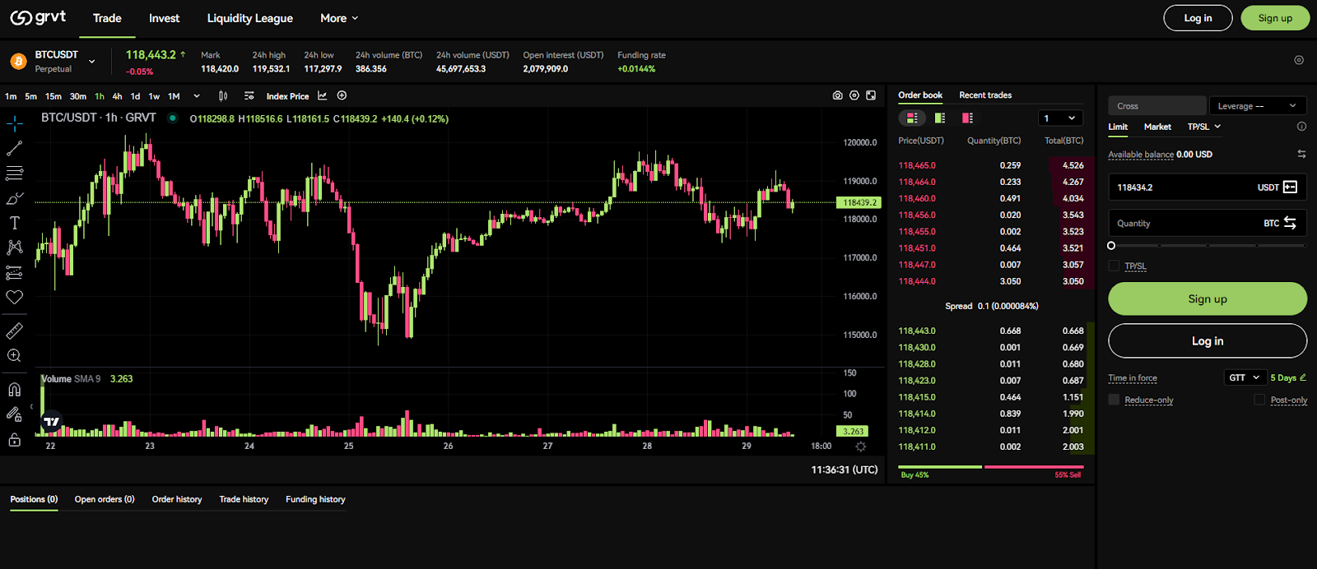The height and width of the screenshot is (569, 1317).
Task: Select the ruler measure tool
Action: pos(14,331)
